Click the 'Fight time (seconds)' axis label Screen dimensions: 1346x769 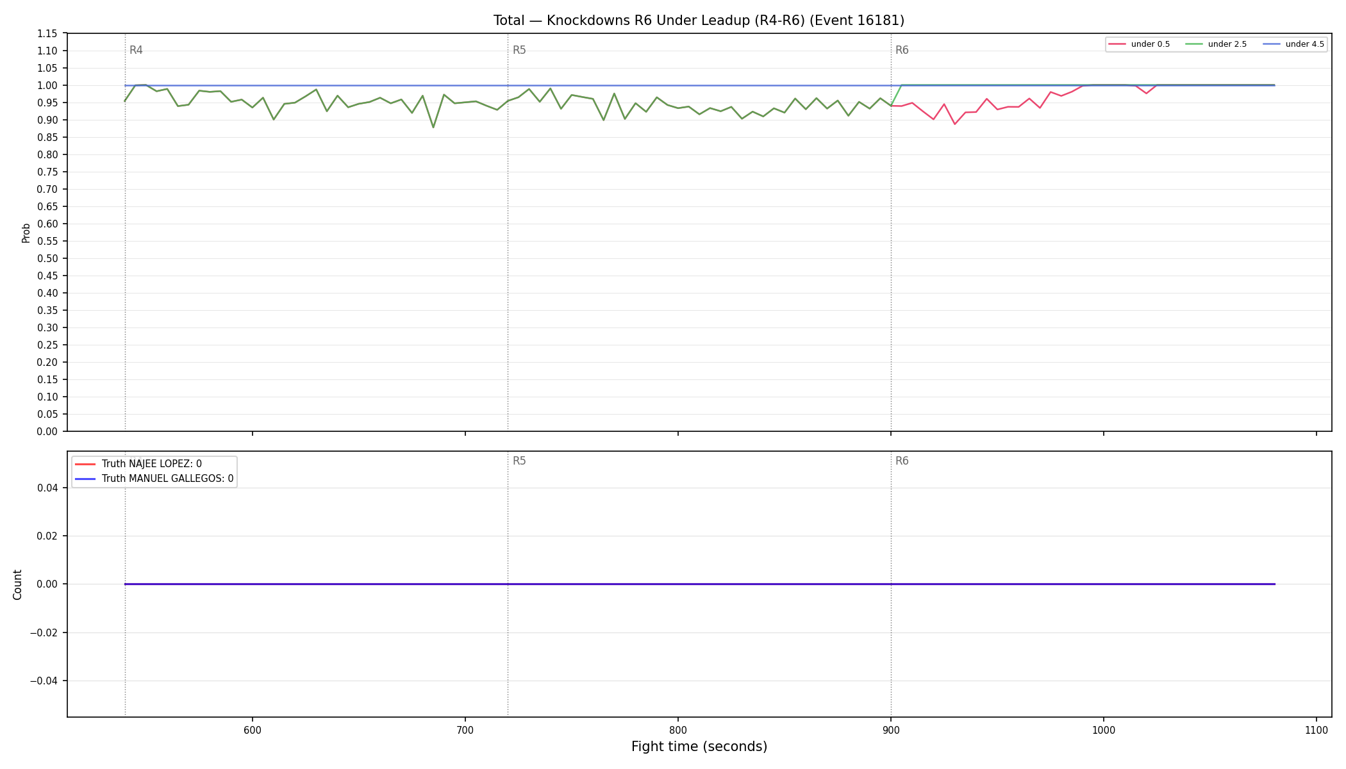[699, 747]
